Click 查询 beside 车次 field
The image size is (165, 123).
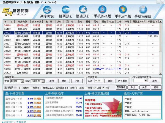(110, 81)
